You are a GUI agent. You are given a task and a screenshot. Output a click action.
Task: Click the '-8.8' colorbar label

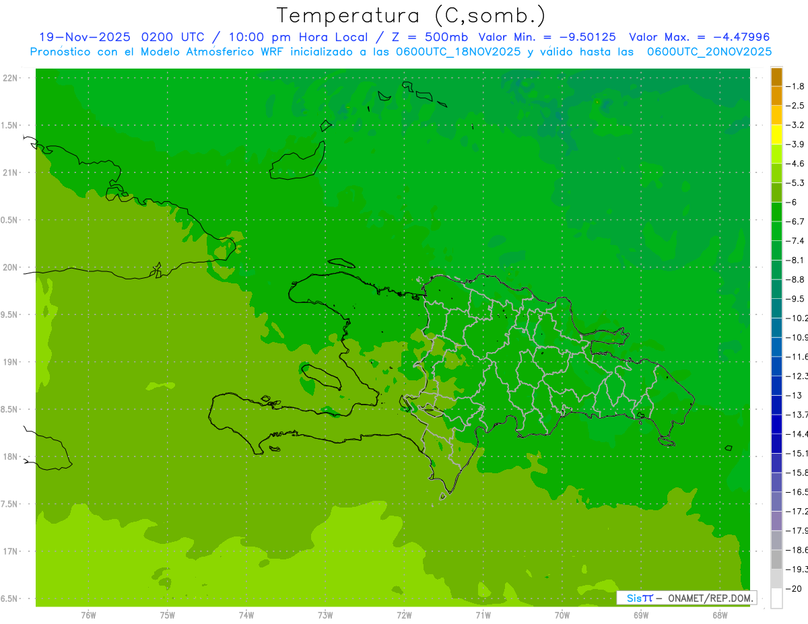(795, 279)
